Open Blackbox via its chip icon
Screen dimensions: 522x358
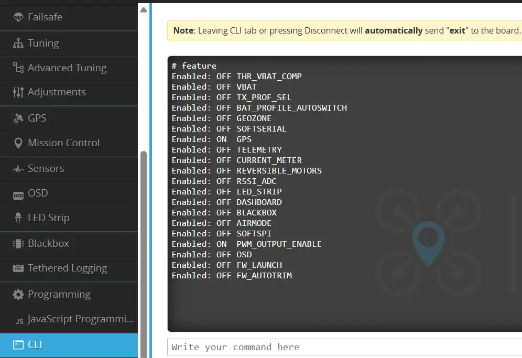(x=18, y=244)
